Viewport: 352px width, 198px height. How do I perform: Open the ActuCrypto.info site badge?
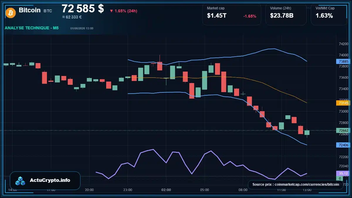[x=45, y=180]
